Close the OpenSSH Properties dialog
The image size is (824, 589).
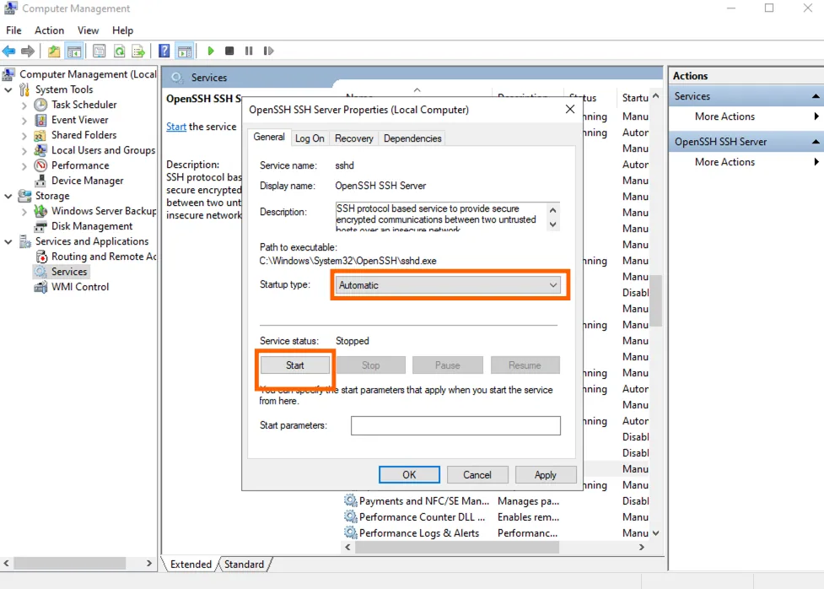[569, 110]
